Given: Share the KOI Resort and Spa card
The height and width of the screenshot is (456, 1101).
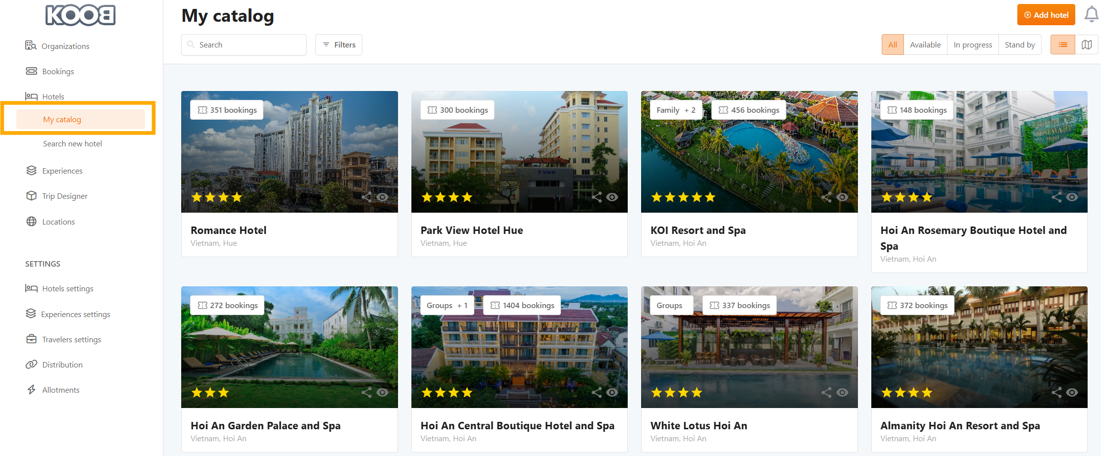Looking at the screenshot, I should coord(826,197).
